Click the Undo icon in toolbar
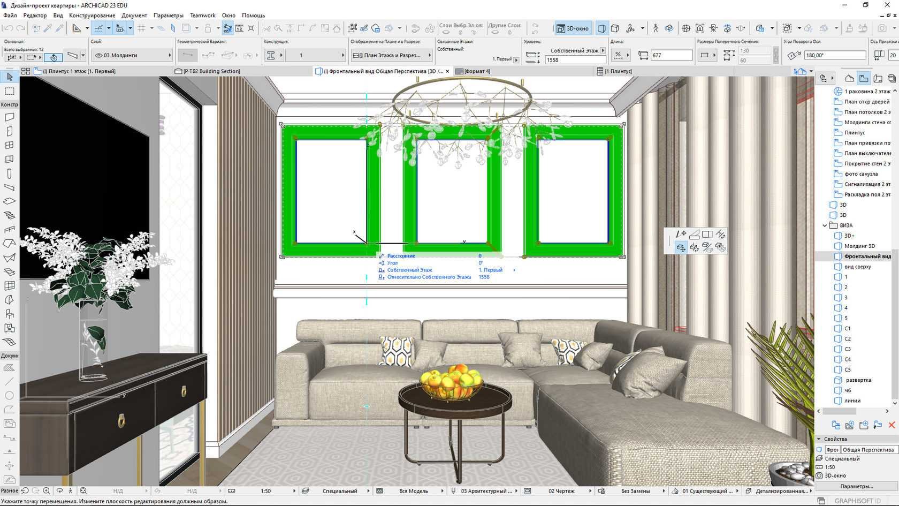The height and width of the screenshot is (506, 899). click(x=8, y=28)
